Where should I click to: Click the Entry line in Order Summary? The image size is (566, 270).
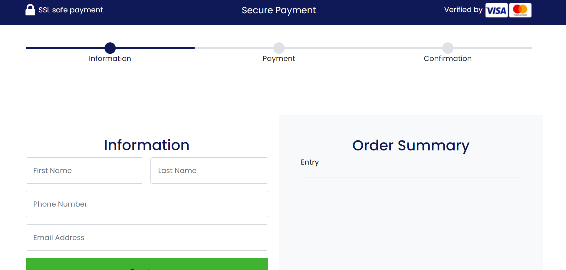coord(310,162)
